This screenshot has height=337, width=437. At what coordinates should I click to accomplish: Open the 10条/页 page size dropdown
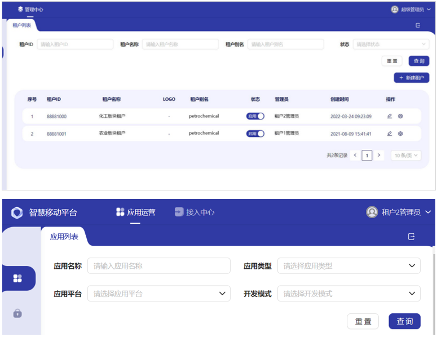point(406,155)
